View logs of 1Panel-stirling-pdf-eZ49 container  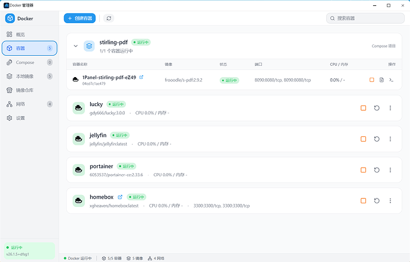[381, 80]
